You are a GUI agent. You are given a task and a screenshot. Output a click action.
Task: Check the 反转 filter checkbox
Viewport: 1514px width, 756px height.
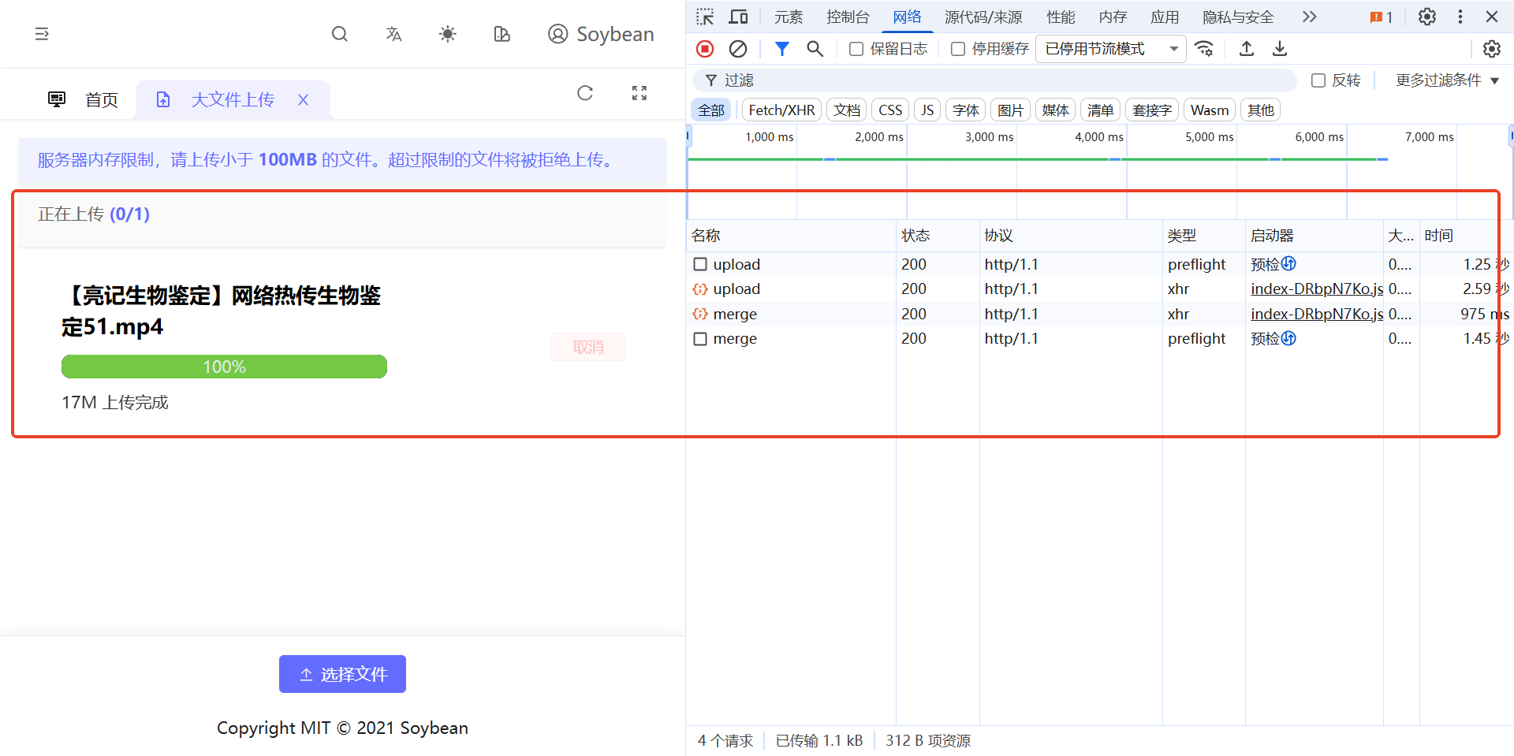coord(1318,80)
